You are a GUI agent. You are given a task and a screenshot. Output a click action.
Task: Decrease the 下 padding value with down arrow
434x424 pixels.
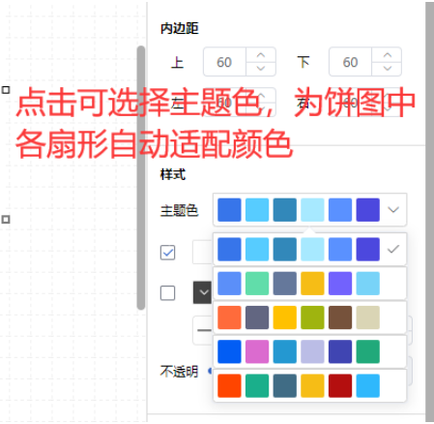(387, 69)
